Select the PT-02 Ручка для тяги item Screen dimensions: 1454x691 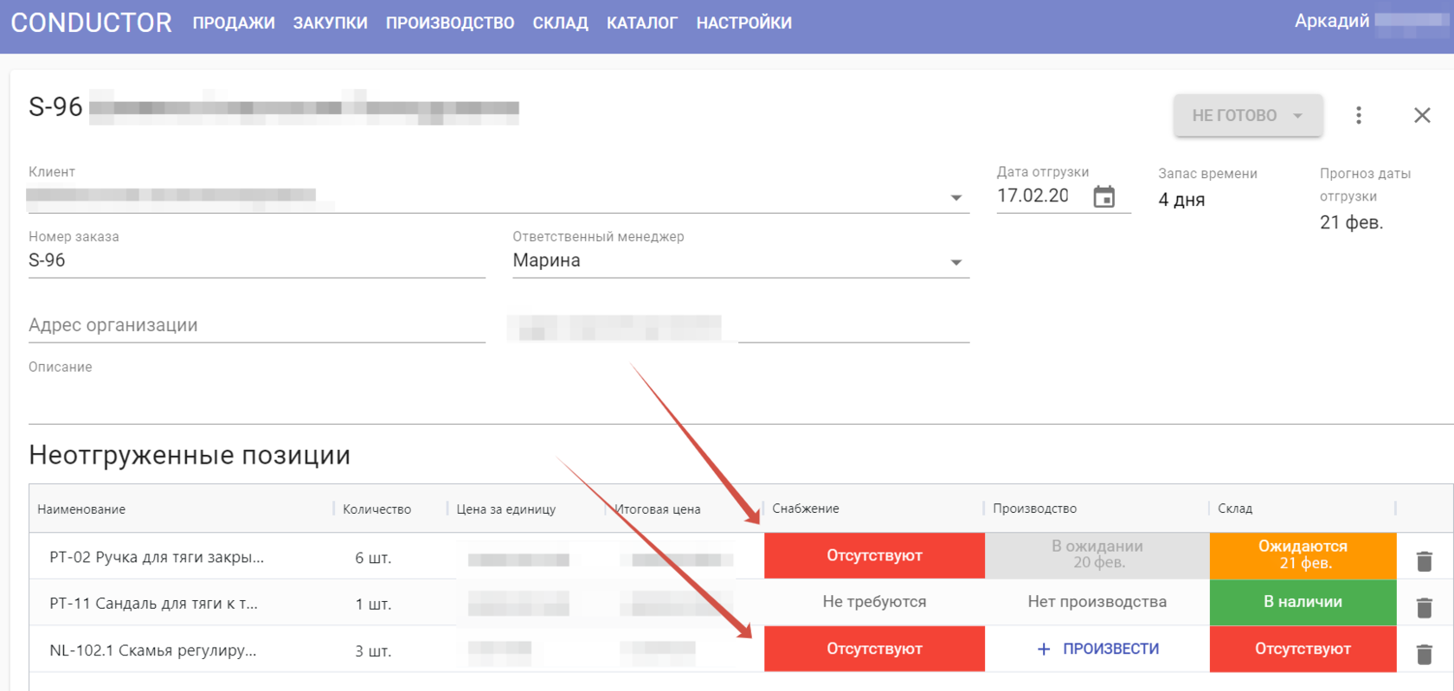[x=157, y=557]
